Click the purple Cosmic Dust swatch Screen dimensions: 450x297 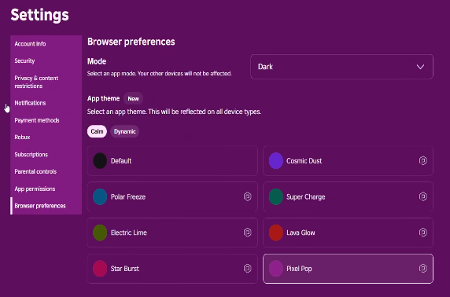click(x=276, y=160)
